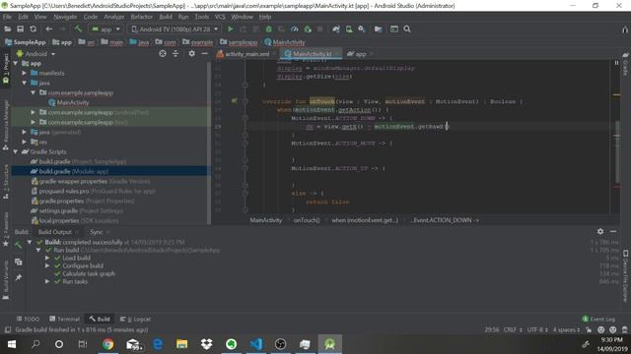
Task: Hide the Build panel with the minus icon
Action: click(613, 232)
